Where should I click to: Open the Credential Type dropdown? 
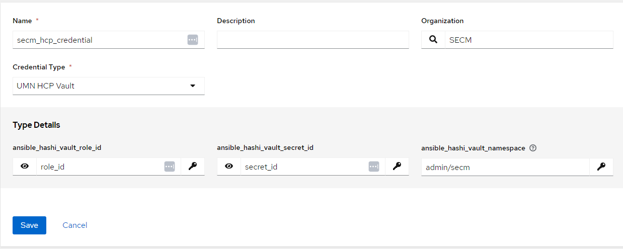[x=108, y=86]
